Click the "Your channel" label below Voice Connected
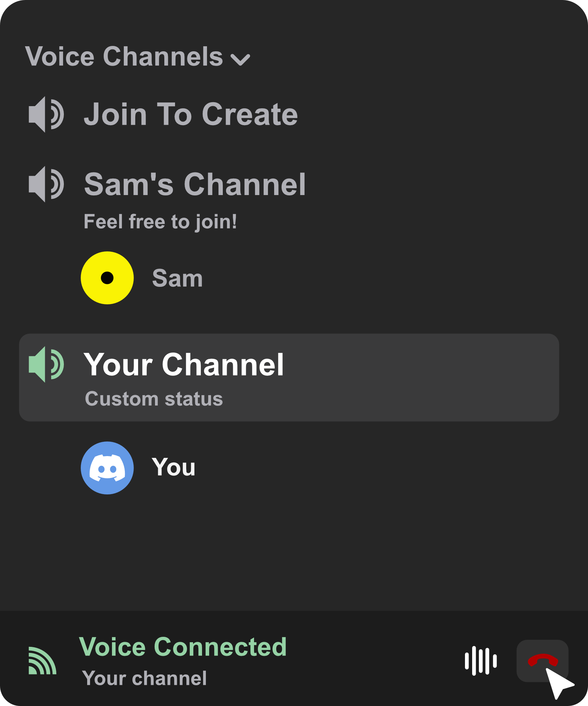This screenshot has width=588, height=706. (x=144, y=678)
